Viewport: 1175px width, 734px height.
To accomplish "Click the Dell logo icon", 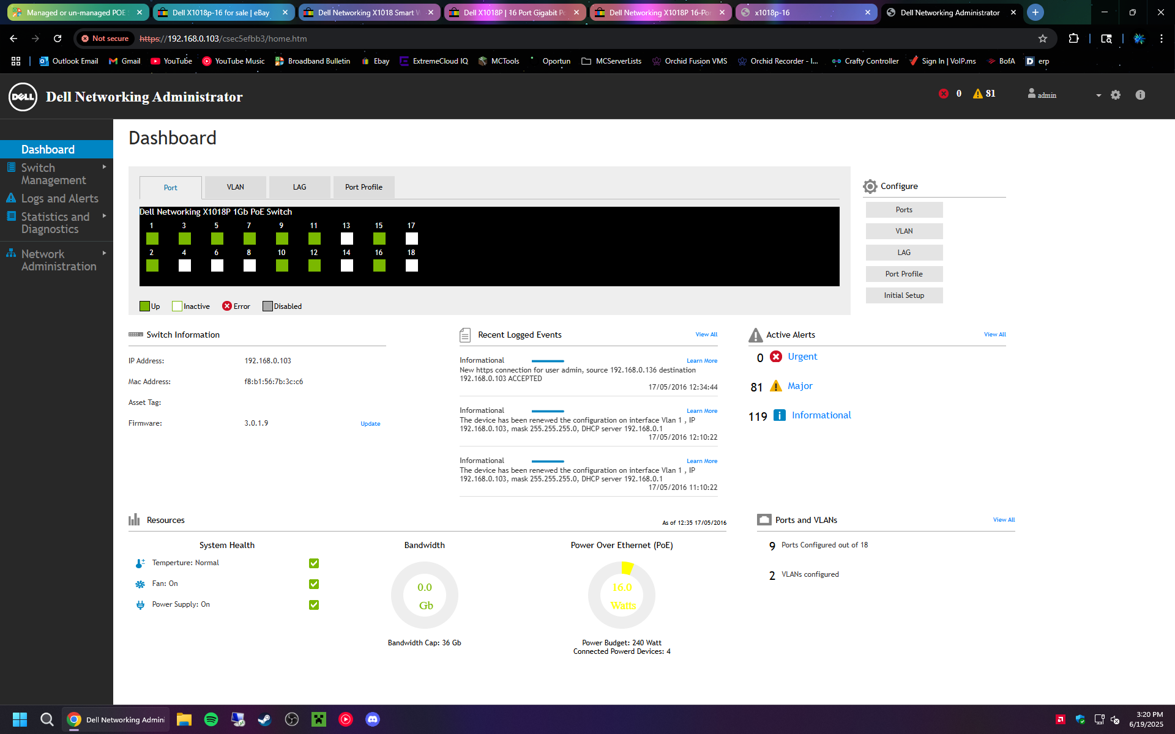I will point(23,97).
